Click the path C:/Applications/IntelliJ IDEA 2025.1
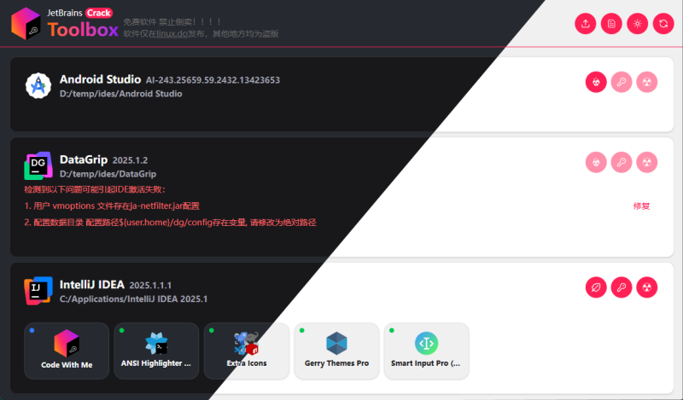 pos(133,299)
